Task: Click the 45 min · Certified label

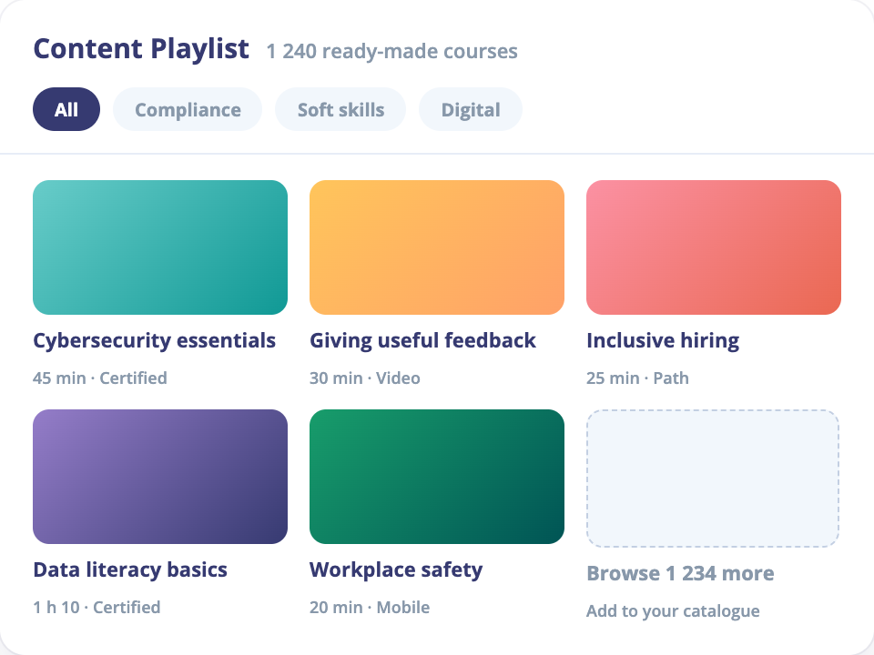Action: [x=100, y=378]
